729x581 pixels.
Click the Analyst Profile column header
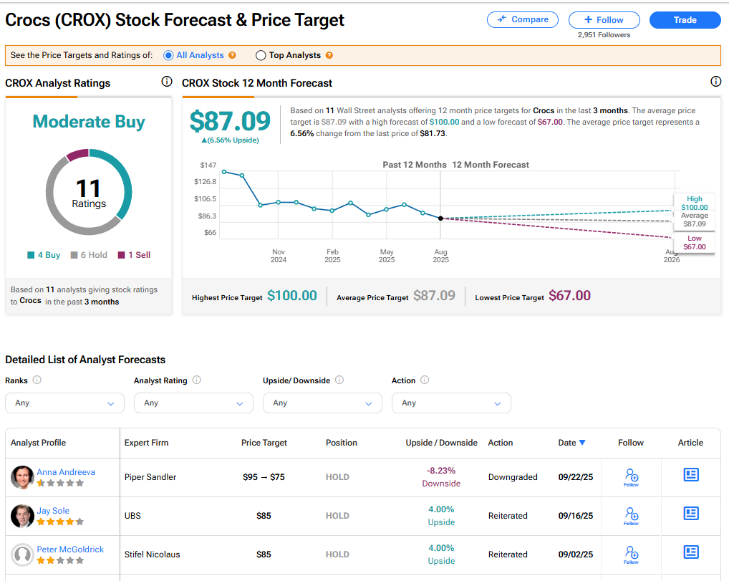38,443
